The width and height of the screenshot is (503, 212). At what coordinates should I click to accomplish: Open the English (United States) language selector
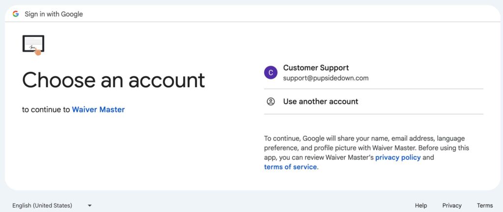tap(52, 205)
